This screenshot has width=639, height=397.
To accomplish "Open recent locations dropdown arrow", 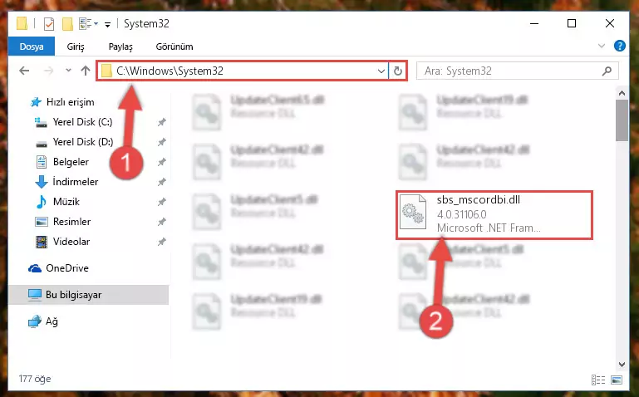I will click(68, 71).
